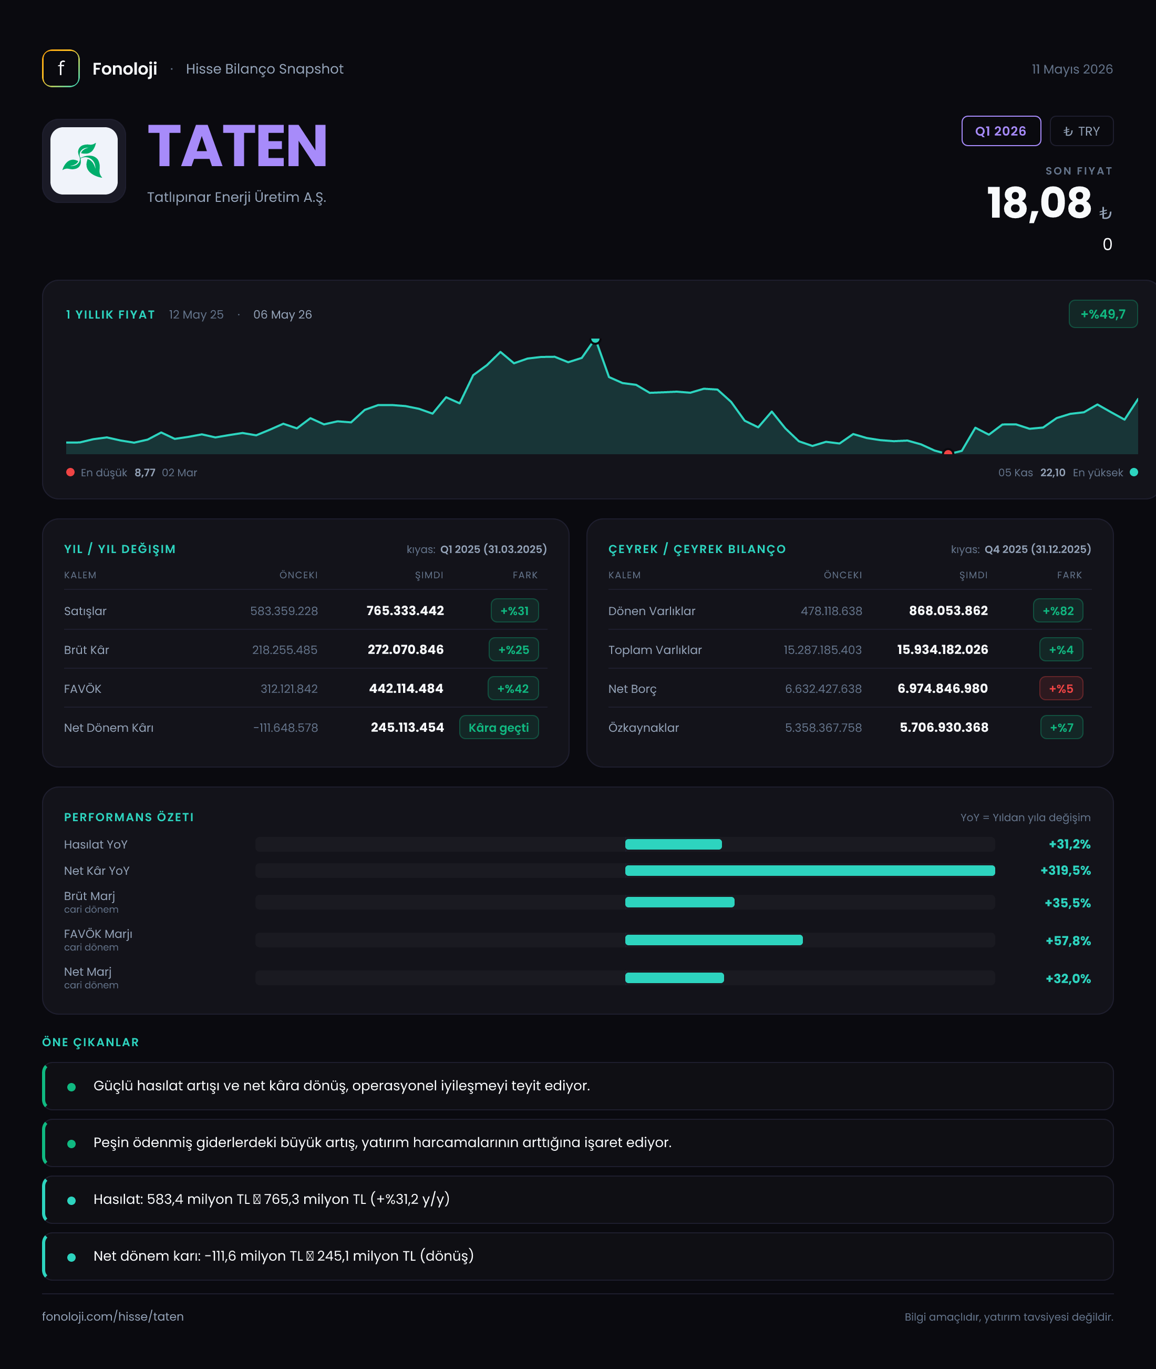The image size is (1156, 1369).
Task: Click the '06 May 26' chart end date
Action: 283,315
